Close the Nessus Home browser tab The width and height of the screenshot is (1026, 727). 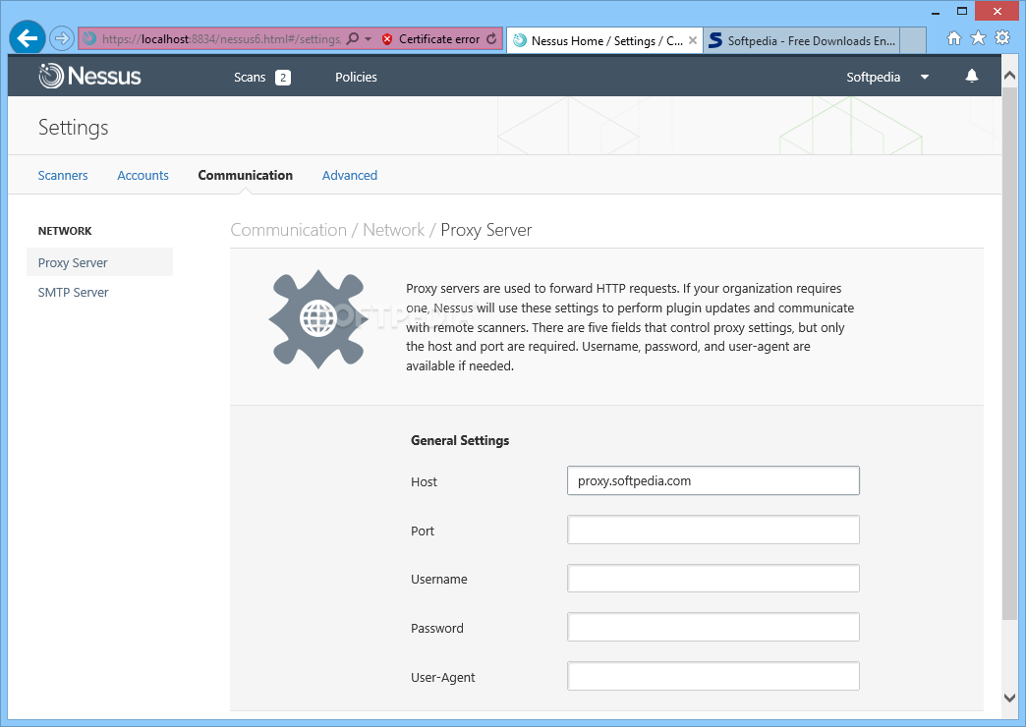[692, 40]
